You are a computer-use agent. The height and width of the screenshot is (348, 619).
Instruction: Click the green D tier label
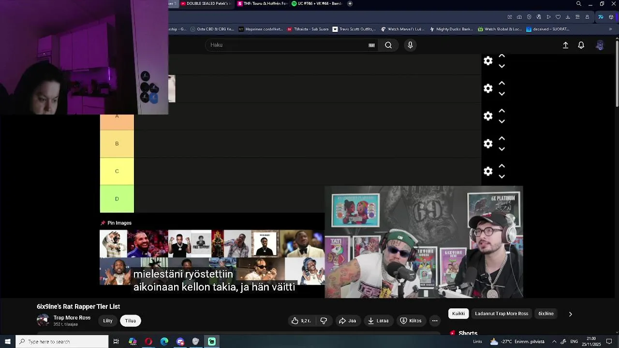pos(117,199)
